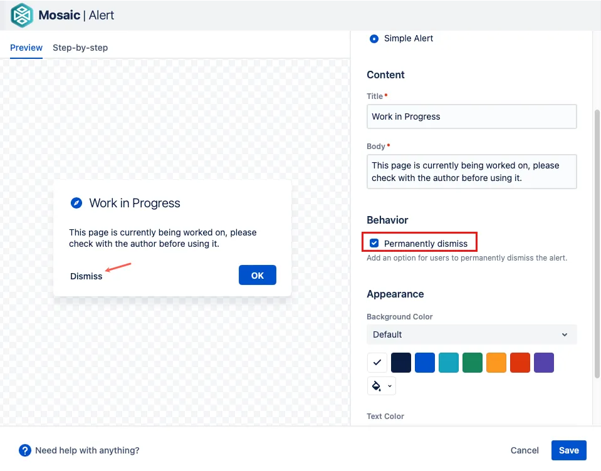This screenshot has height=471, width=601.
Task: Switch to the Step-by-step tab
Action: (x=80, y=48)
